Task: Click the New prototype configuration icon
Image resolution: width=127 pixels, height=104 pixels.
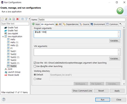Action: [x=6, y=19]
